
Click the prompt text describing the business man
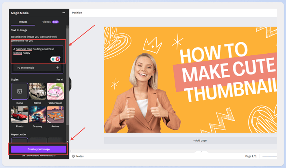coord(33,51)
